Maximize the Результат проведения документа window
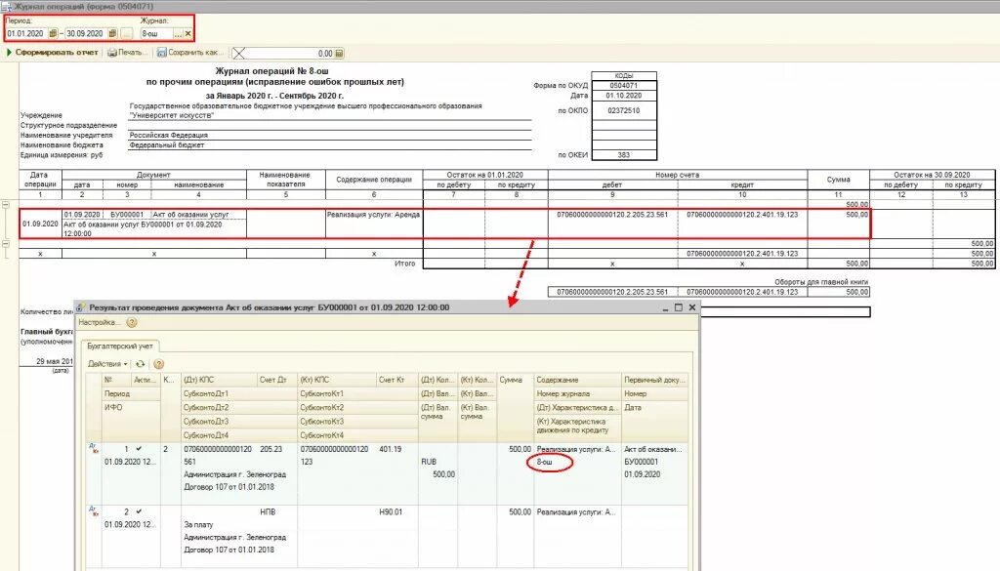The height and width of the screenshot is (571, 1000). [x=679, y=307]
